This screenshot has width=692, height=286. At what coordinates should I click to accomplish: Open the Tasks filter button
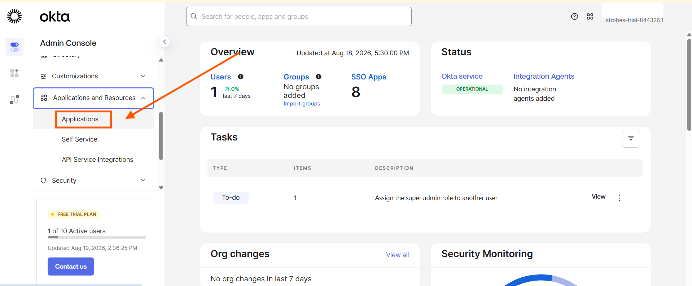point(631,139)
